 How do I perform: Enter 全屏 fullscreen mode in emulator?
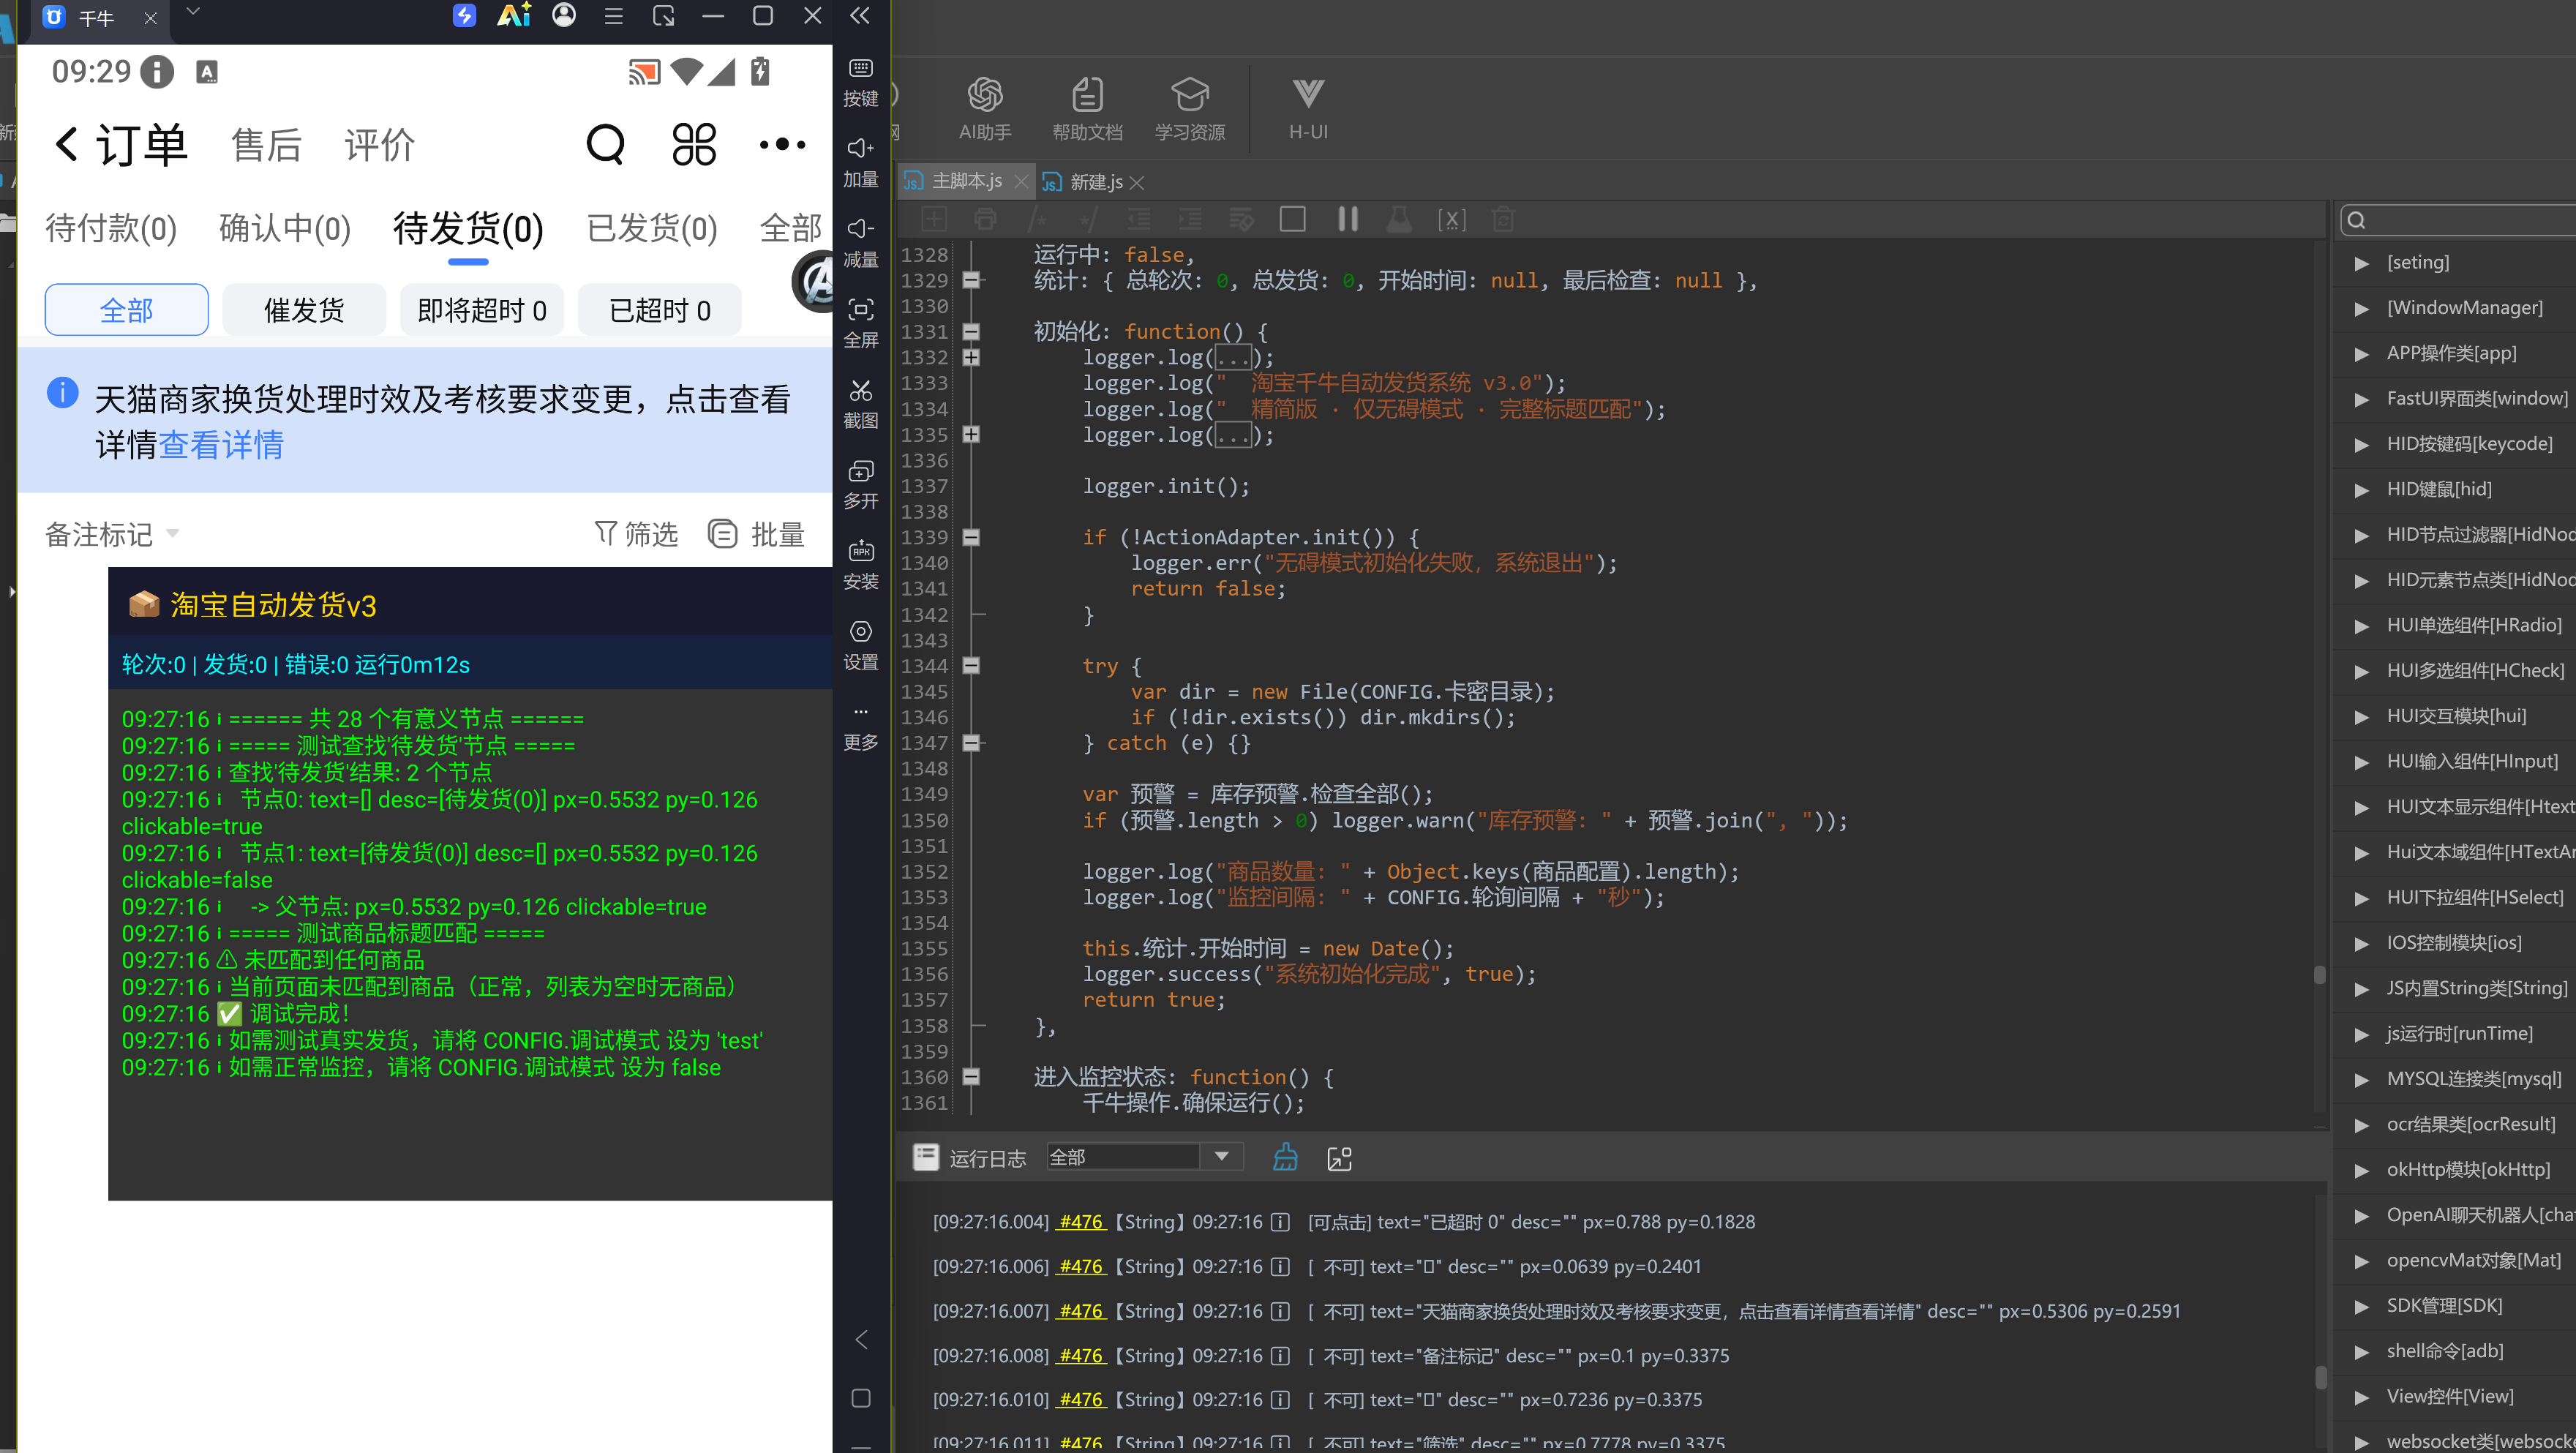pyautogui.click(x=860, y=323)
